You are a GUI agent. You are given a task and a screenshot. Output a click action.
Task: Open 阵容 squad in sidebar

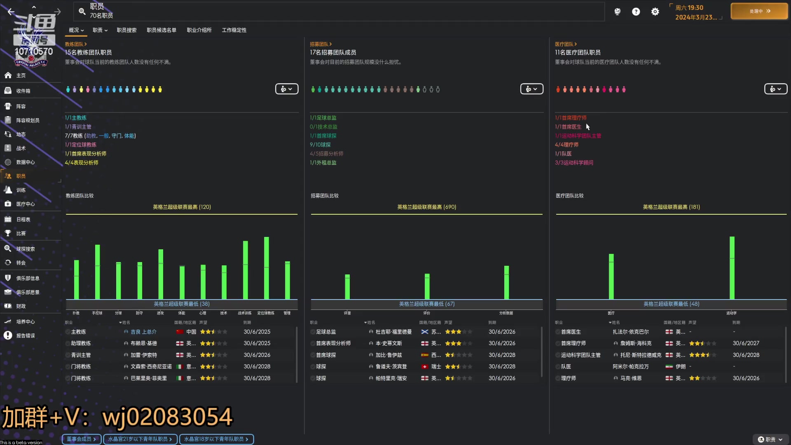tap(30, 106)
